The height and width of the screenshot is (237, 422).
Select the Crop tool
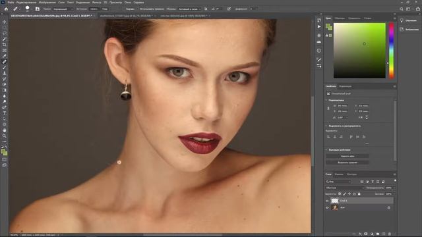click(5, 45)
